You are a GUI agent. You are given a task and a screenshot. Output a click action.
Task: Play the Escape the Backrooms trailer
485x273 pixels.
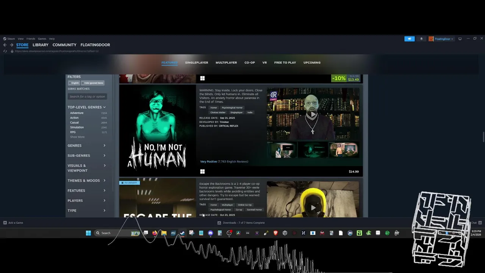(313, 207)
